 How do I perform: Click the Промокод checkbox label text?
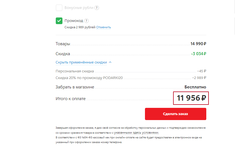pos(74,21)
